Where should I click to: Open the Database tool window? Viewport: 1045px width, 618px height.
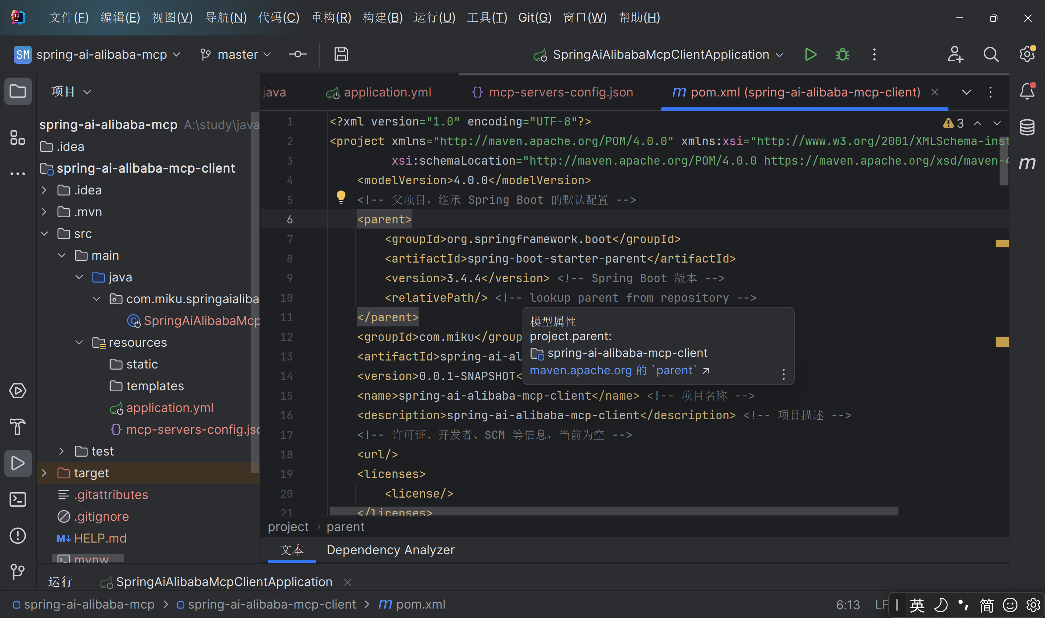[1026, 127]
